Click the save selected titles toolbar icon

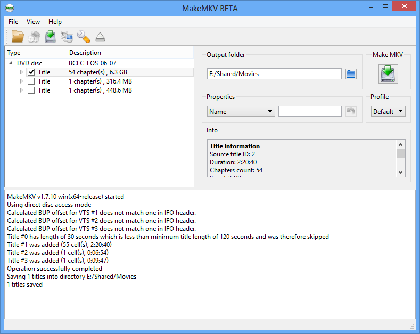51,37
